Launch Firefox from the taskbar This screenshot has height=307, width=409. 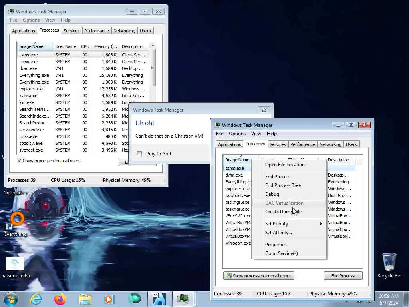coord(60,299)
